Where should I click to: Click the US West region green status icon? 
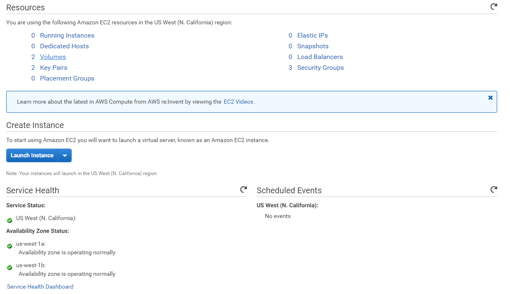coord(10,220)
